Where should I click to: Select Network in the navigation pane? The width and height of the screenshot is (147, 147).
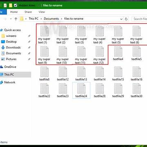(x=9, y=82)
